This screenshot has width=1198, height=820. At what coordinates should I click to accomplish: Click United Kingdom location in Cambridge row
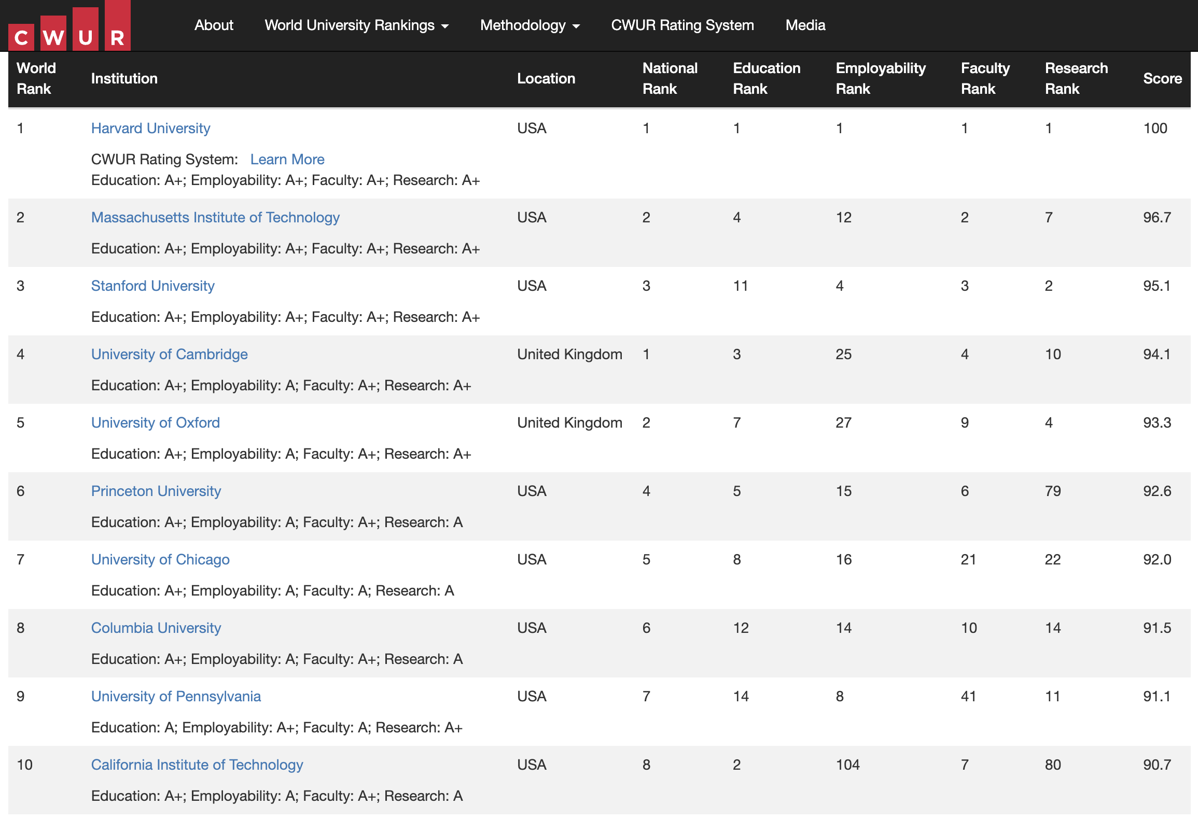click(x=569, y=354)
